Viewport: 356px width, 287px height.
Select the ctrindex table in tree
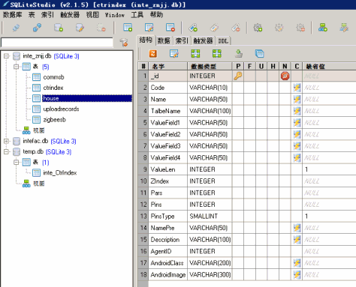[53, 88]
